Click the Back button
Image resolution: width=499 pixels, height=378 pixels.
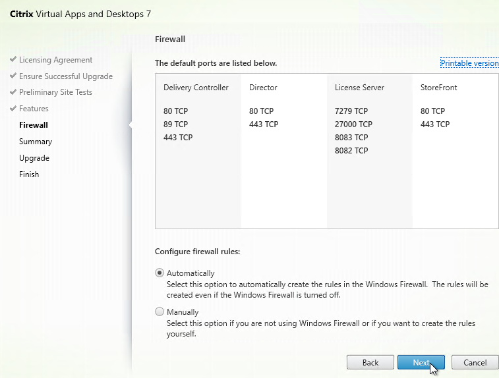370,362
